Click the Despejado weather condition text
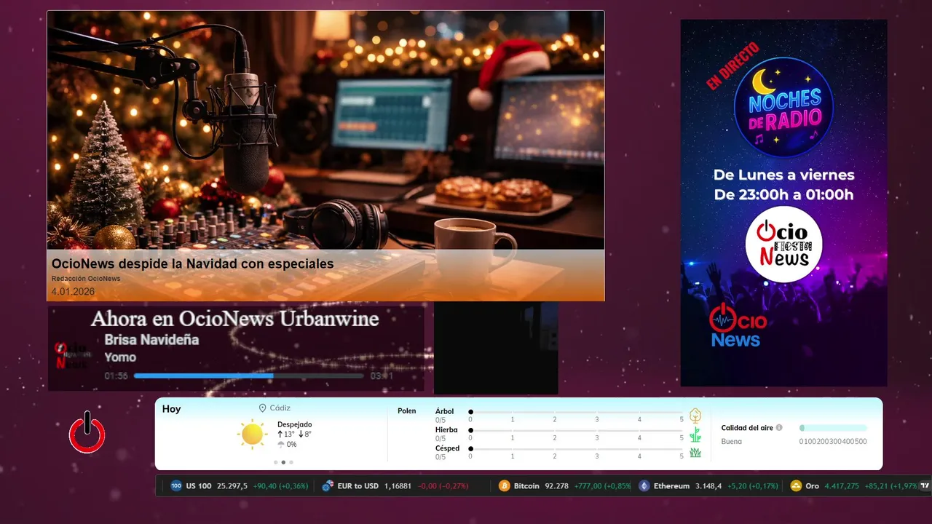932x524 pixels. (295, 424)
